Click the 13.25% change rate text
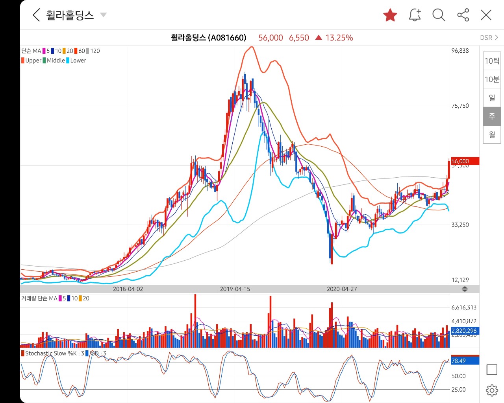 pos(339,38)
